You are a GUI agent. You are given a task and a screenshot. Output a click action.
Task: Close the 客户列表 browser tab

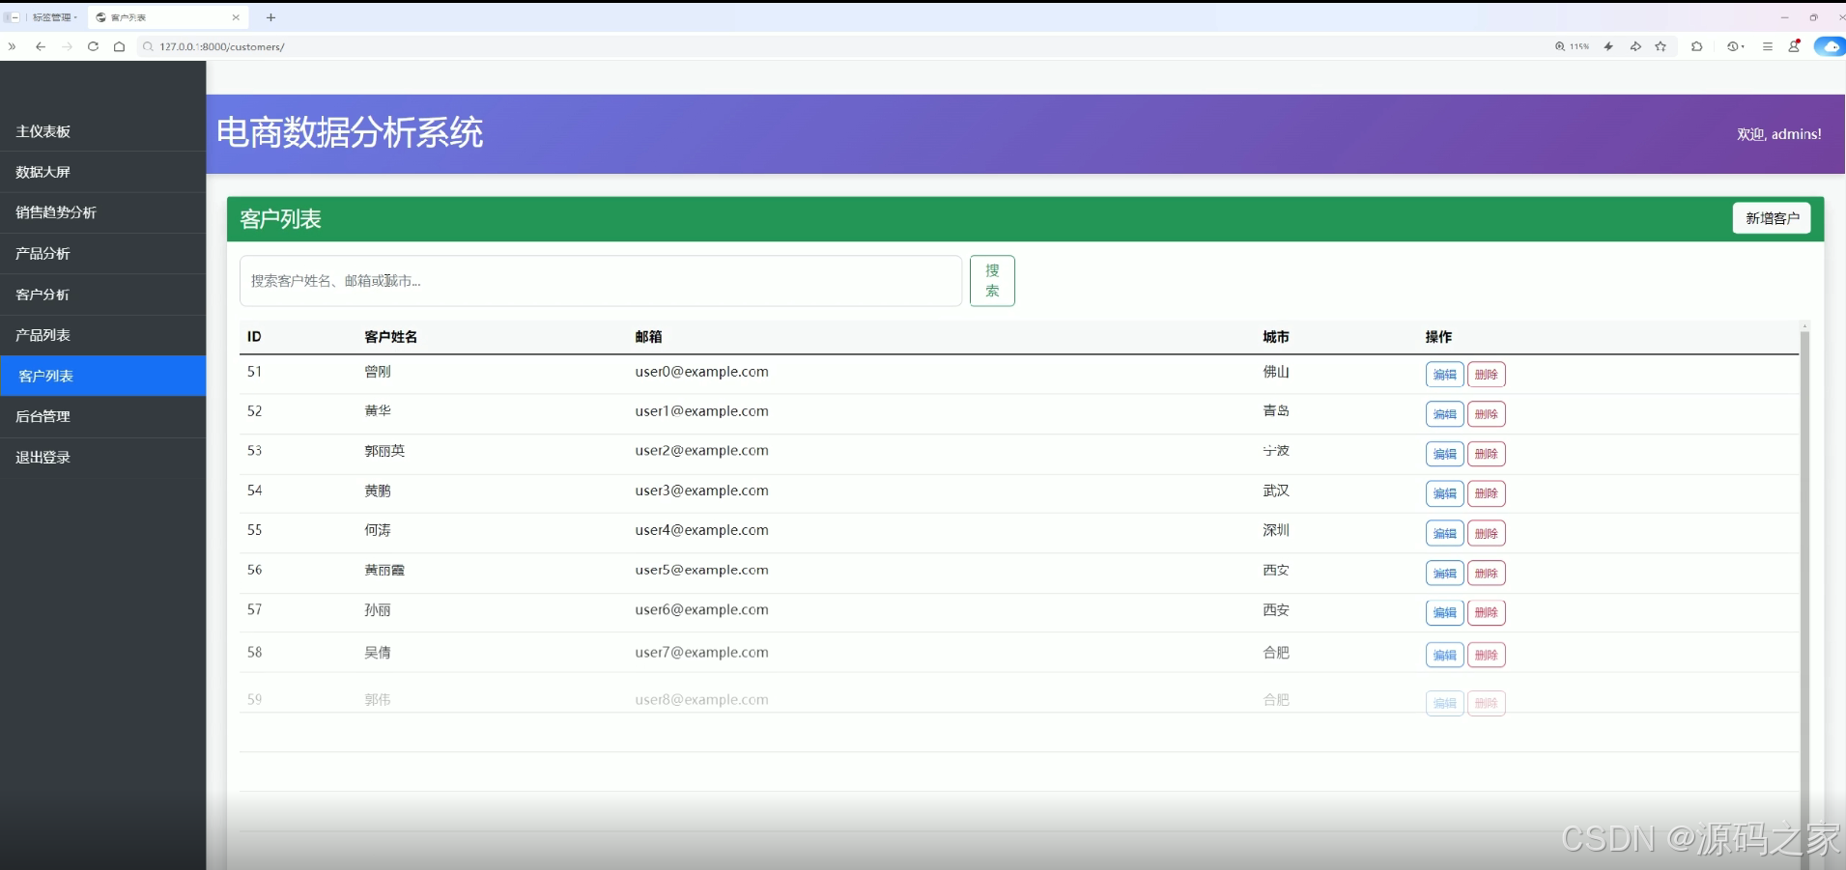point(236,17)
